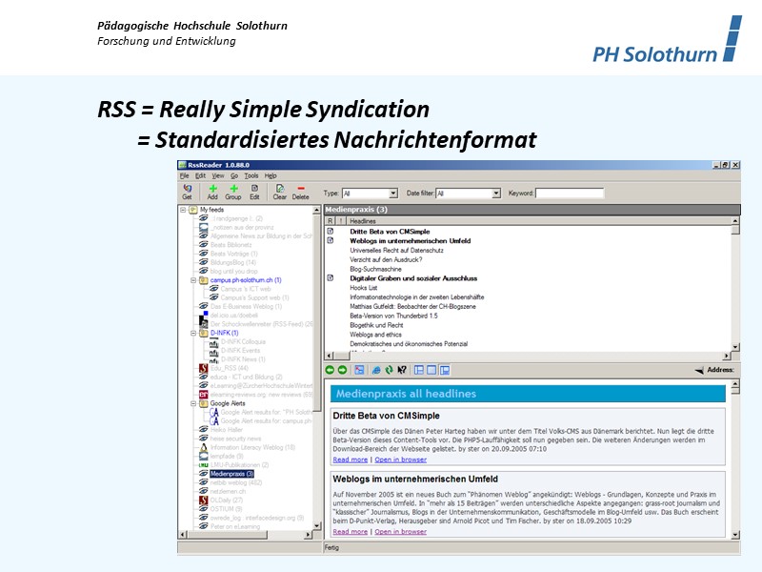The width and height of the screenshot is (762, 572).
Task: Collapse the My feeds tree root
Action: point(181,209)
